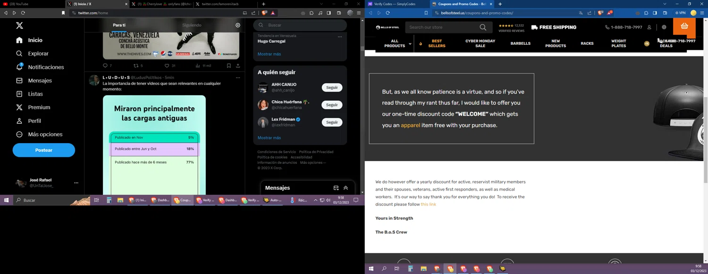Viewport: 708px width, 274px height.
Task: Toggle sidebar panel in Twitter browser window
Action: click(329, 13)
